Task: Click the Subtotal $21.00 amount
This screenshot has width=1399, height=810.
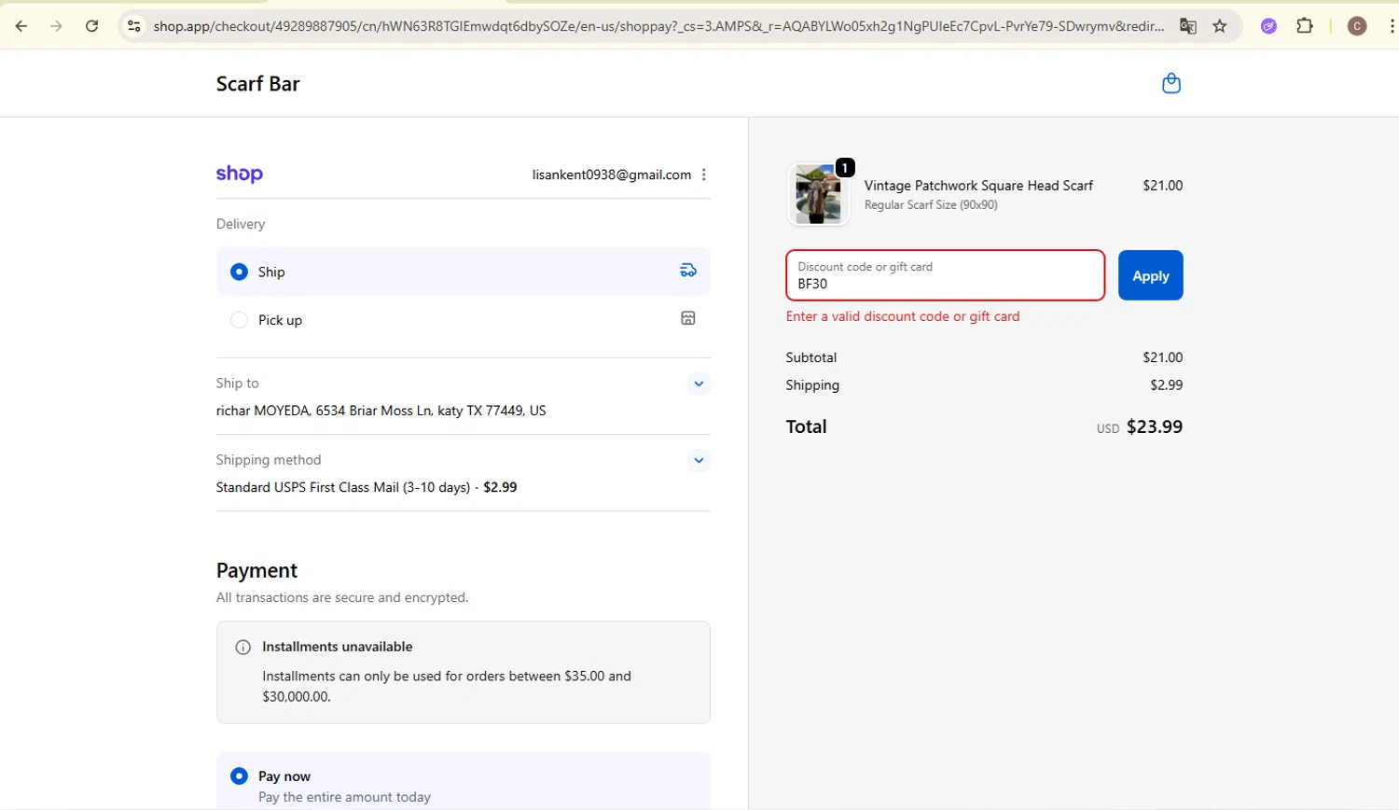Action: [x=1162, y=357]
